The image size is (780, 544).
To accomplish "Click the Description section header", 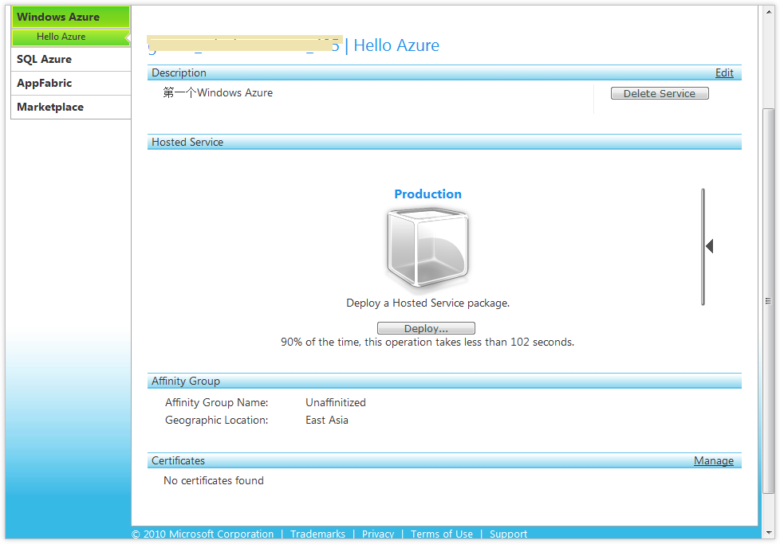I will point(444,73).
